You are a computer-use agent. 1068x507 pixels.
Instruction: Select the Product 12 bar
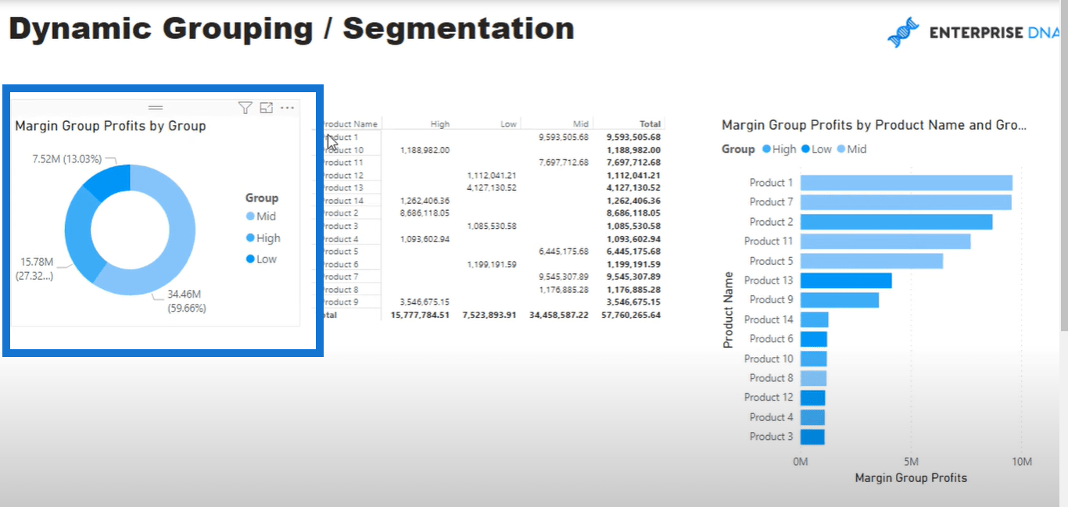pyautogui.click(x=812, y=398)
